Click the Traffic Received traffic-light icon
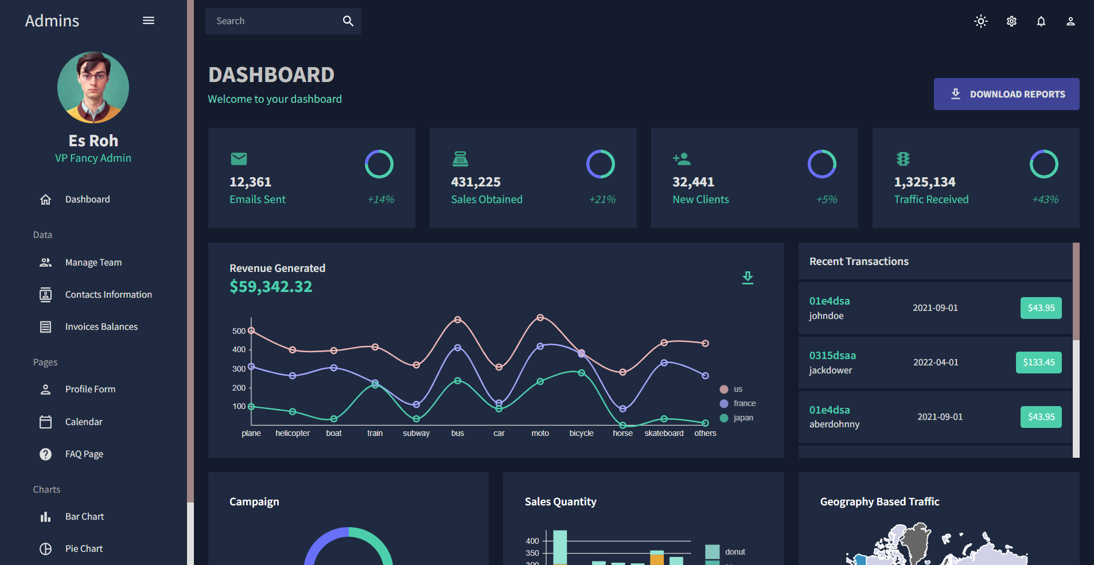 pos(903,159)
